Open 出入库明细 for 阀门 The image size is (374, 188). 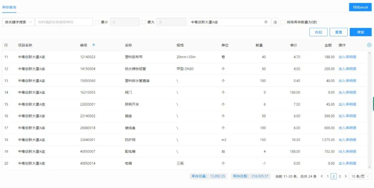coord(347,92)
